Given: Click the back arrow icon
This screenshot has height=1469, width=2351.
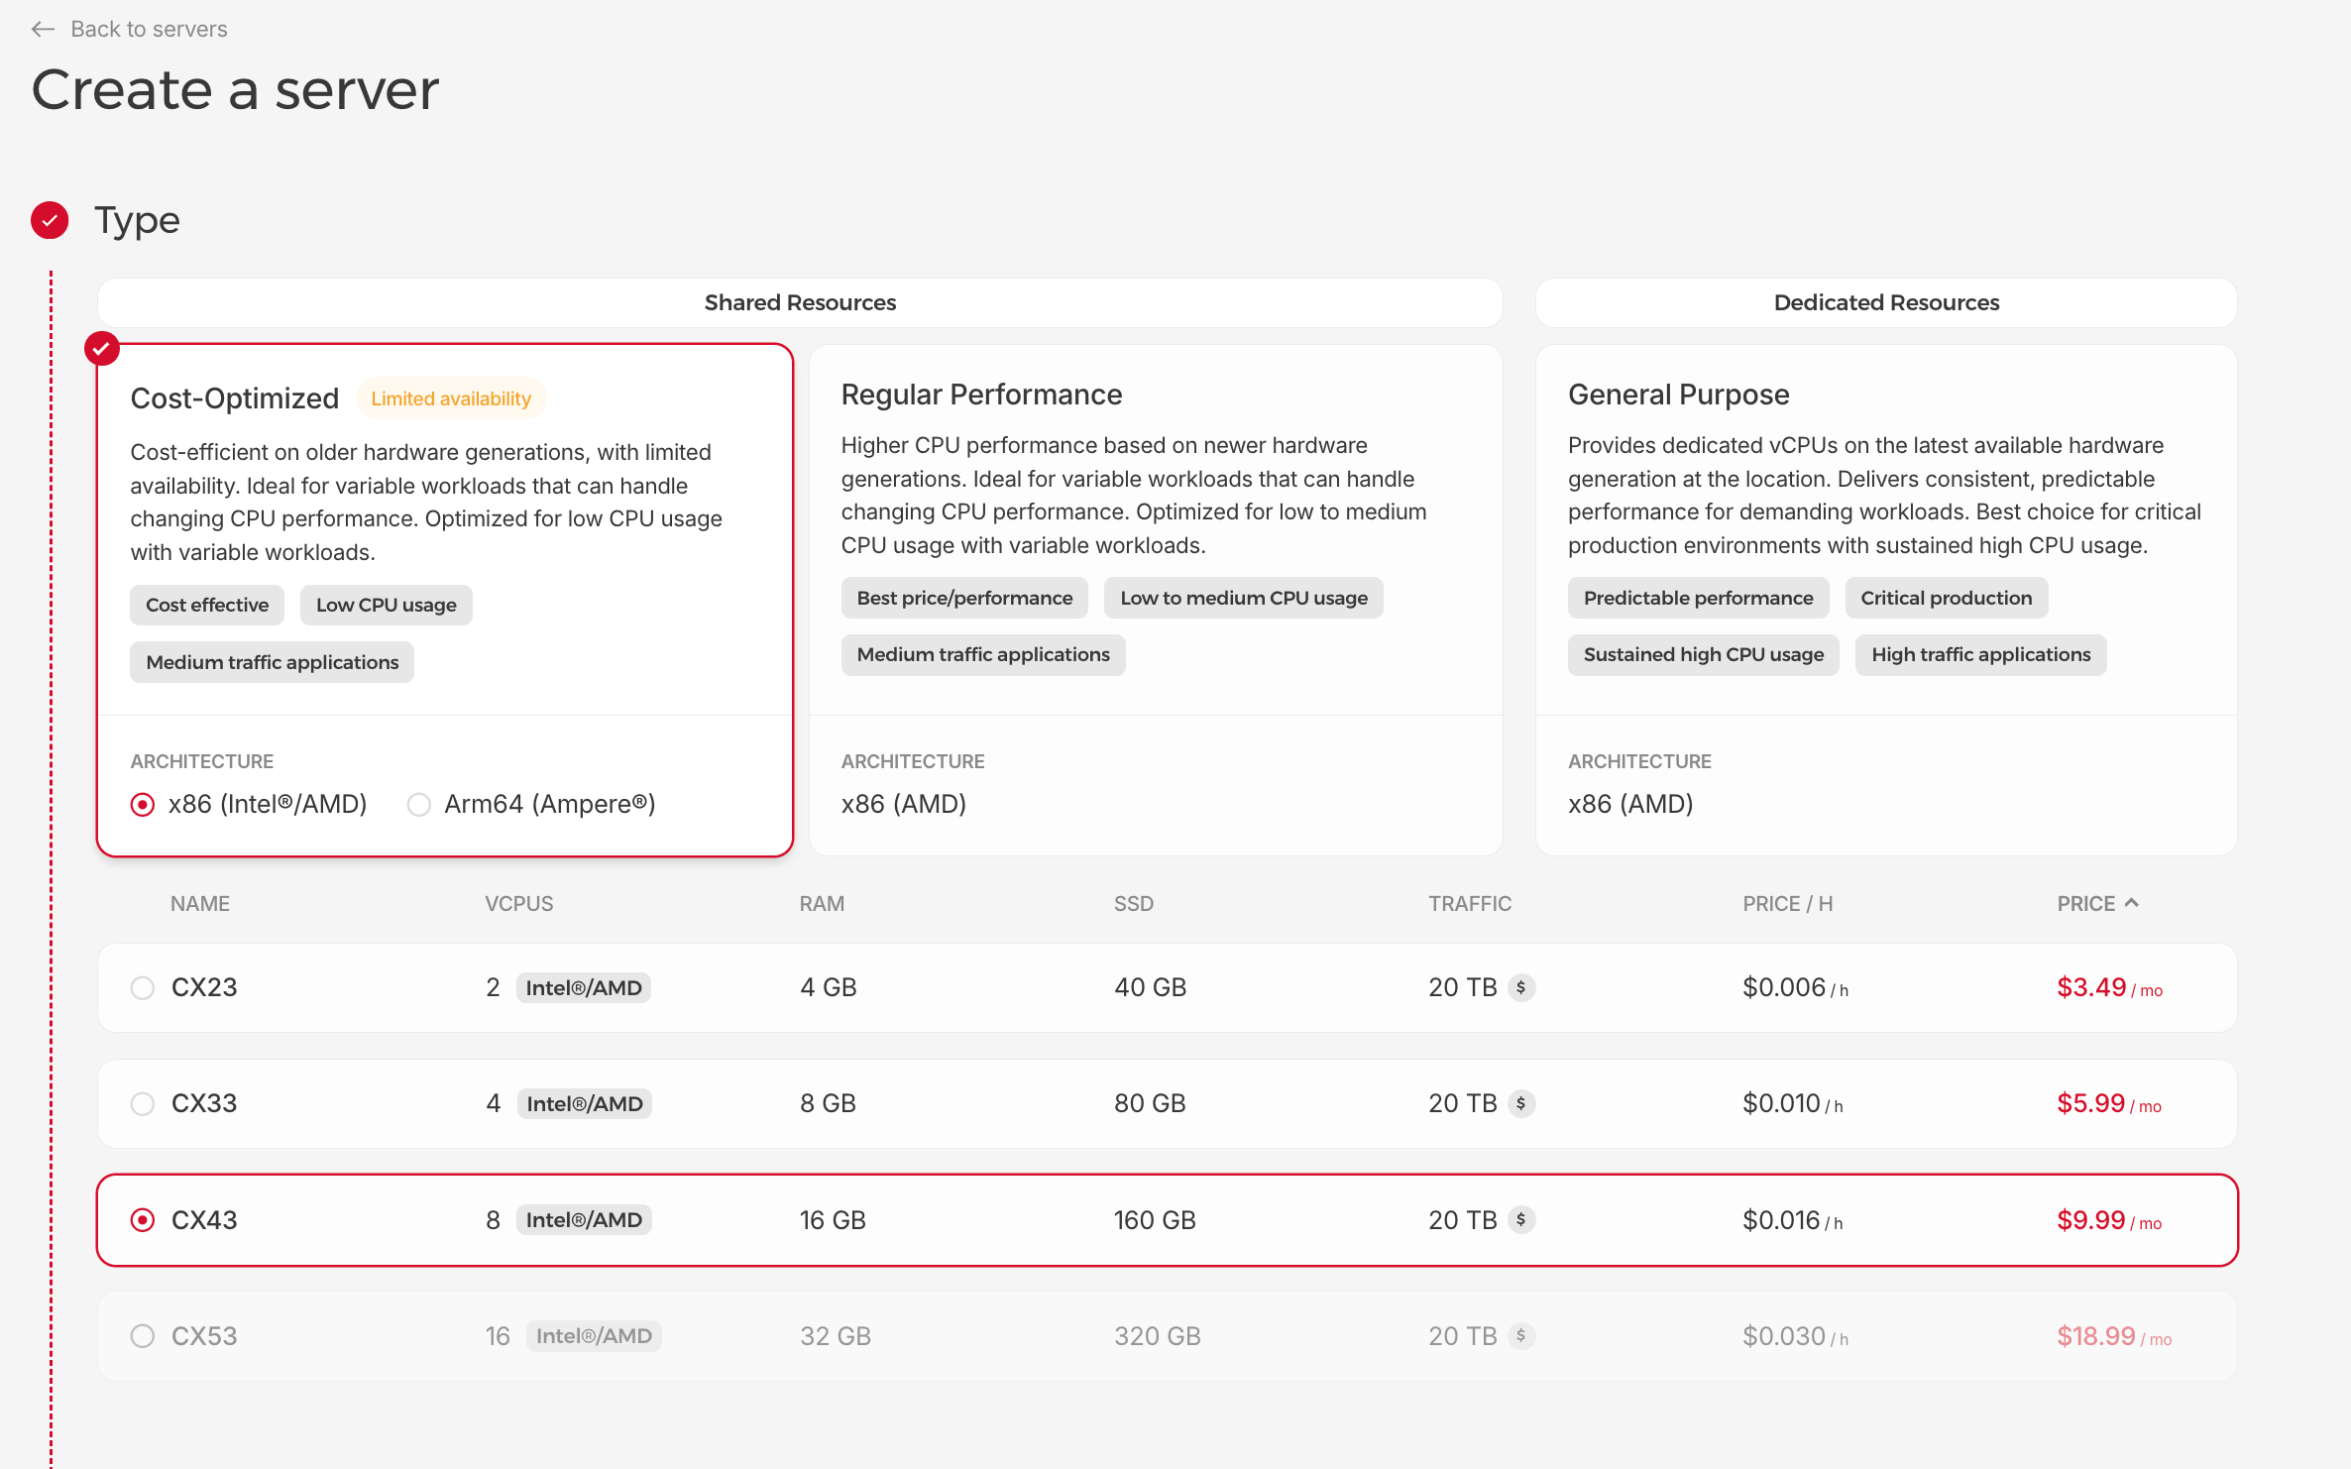Looking at the screenshot, I should pyautogui.click(x=43, y=30).
